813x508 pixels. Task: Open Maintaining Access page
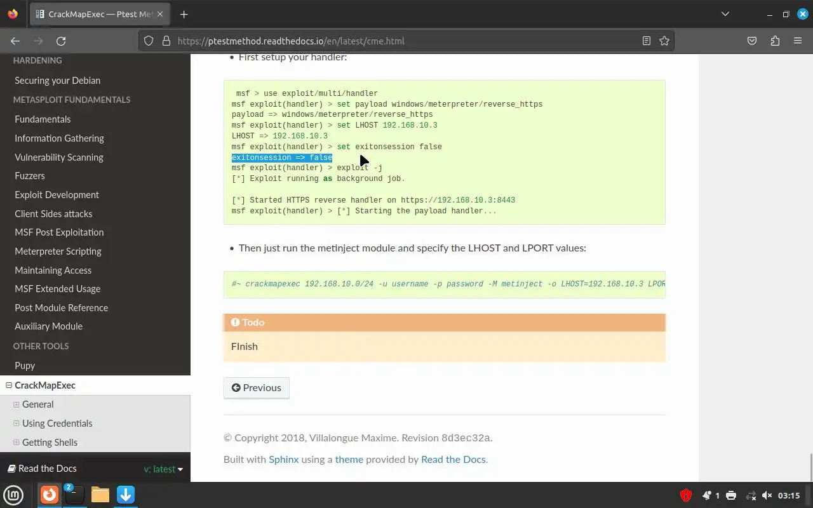(x=53, y=270)
